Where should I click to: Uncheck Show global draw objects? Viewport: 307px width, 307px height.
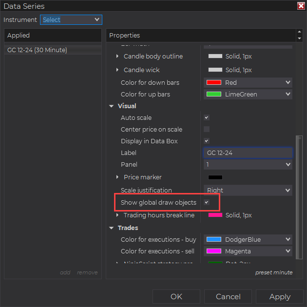(x=207, y=202)
